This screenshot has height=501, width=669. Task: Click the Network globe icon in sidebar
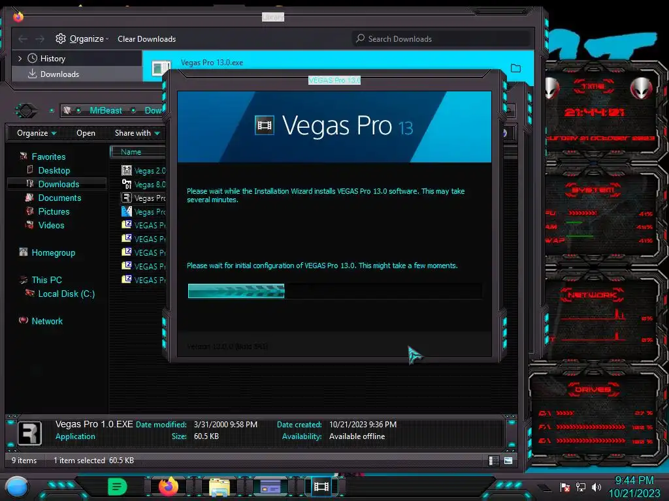[x=24, y=320]
